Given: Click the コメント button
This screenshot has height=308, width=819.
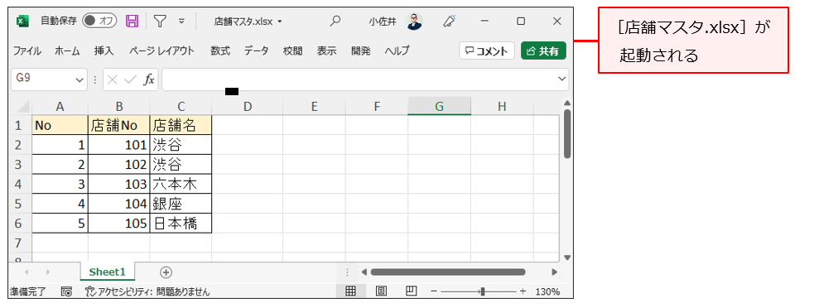Looking at the screenshot, I should coord(487,51).
